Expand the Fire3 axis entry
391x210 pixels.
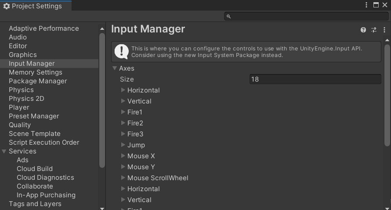click(123, 134)
